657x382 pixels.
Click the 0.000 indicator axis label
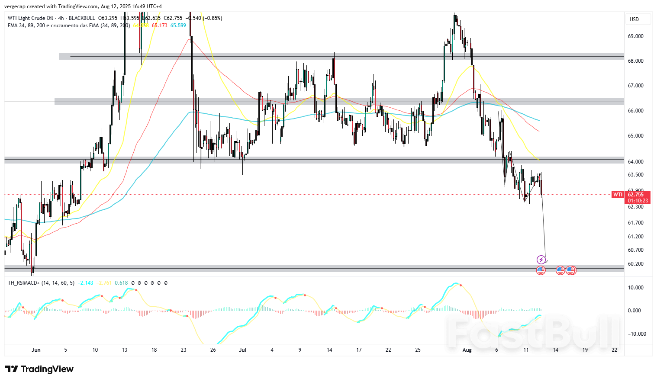(634, 311)
